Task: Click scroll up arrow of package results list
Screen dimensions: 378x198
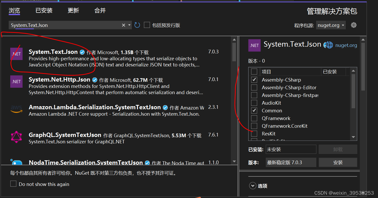Action: click(234, 39)
